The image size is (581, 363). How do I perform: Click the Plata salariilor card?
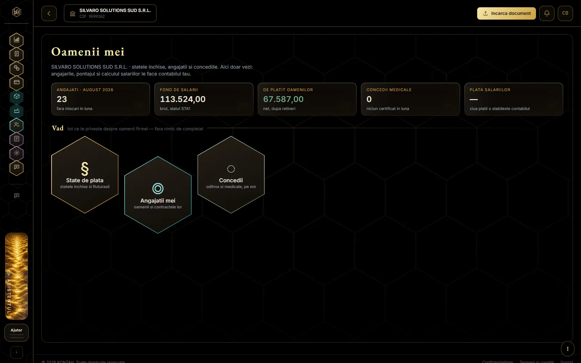click(x=513, y=99)
